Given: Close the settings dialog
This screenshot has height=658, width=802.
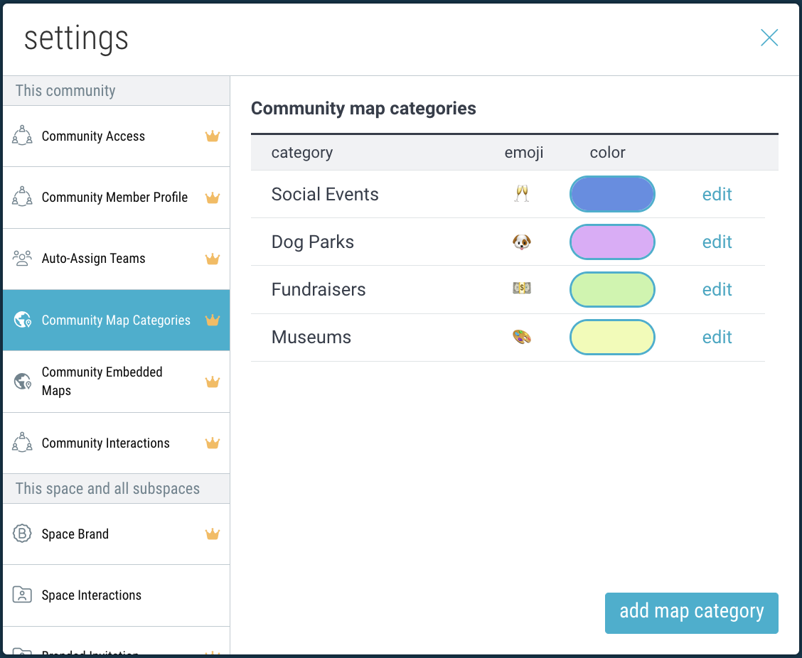Looking at the screenshot, I should (x=769, y=38).
